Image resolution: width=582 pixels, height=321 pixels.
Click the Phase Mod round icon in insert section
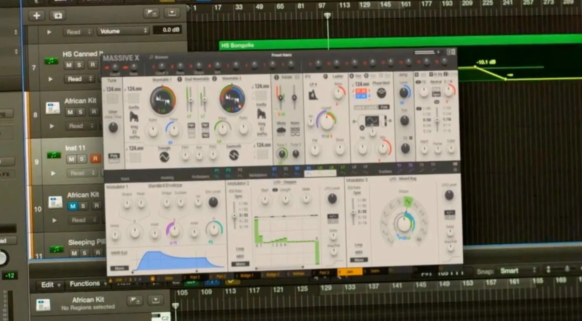(381, 93)
